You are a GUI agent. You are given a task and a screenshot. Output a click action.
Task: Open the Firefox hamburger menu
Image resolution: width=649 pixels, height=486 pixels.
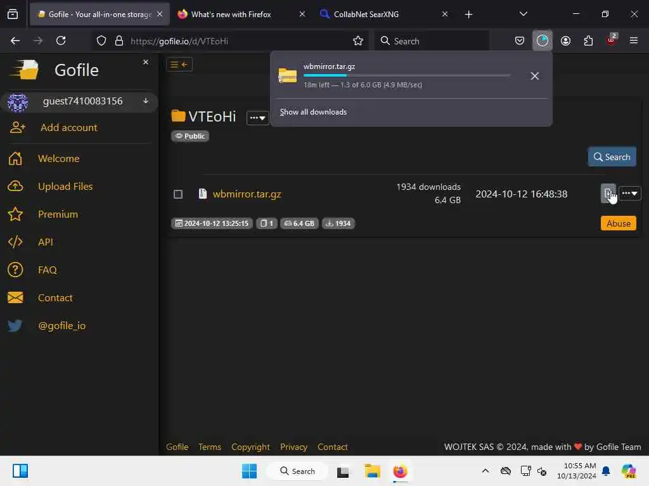634,41
